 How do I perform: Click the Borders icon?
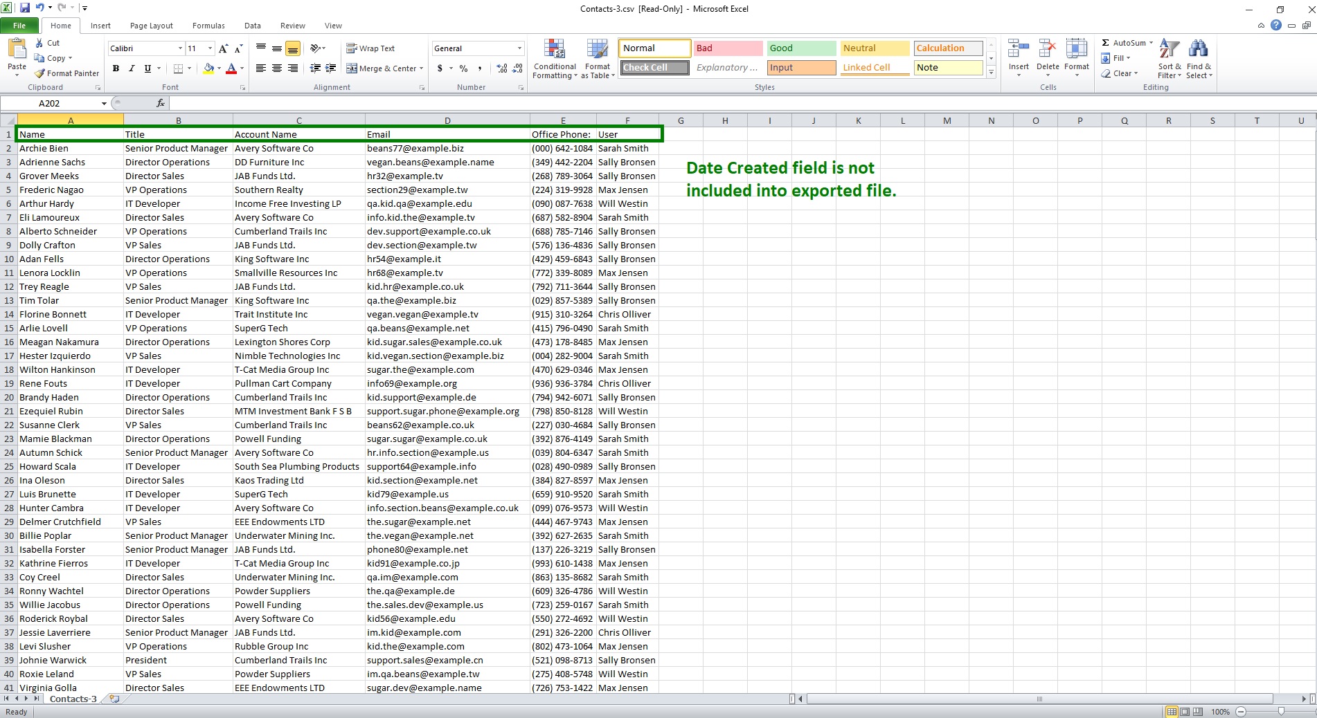tap(178, 68)
